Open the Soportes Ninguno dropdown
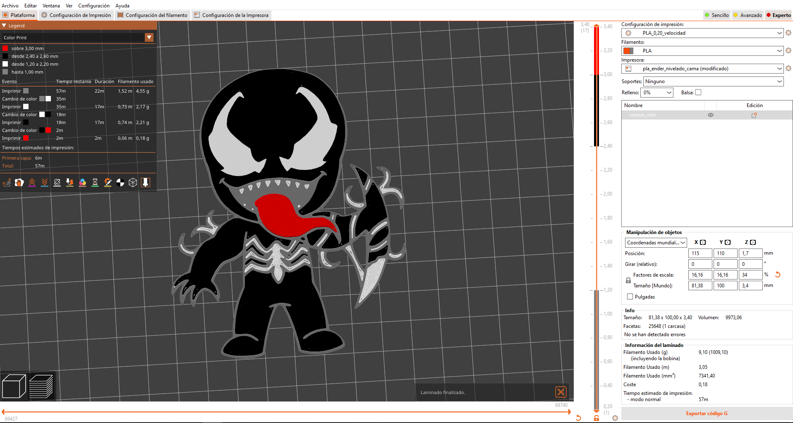This screenshot has width=793, height=423. point(713,81)
